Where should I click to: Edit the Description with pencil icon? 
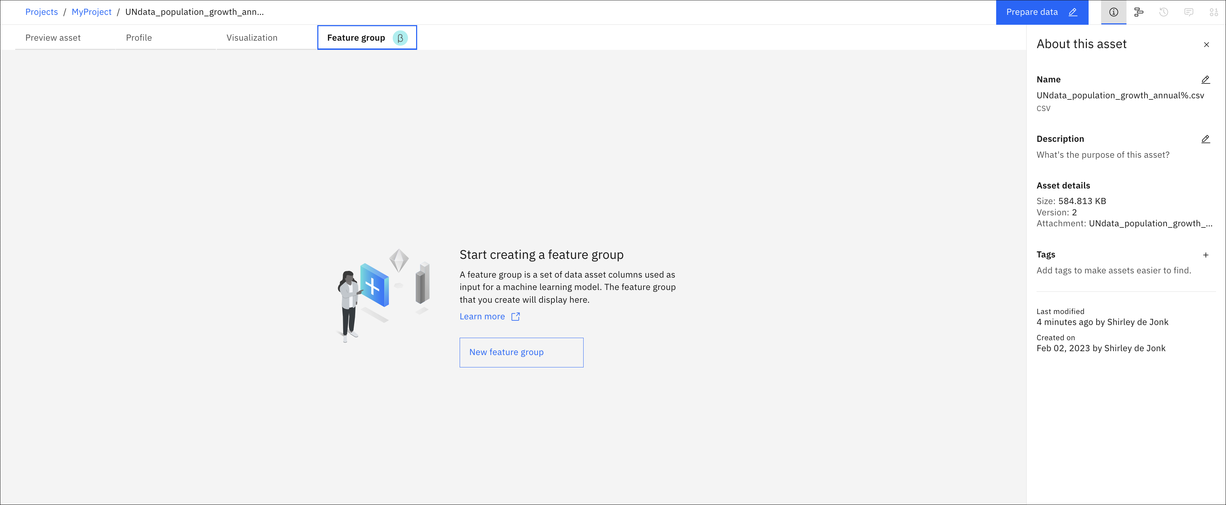pyautogui.click(x=1205, y=139)
